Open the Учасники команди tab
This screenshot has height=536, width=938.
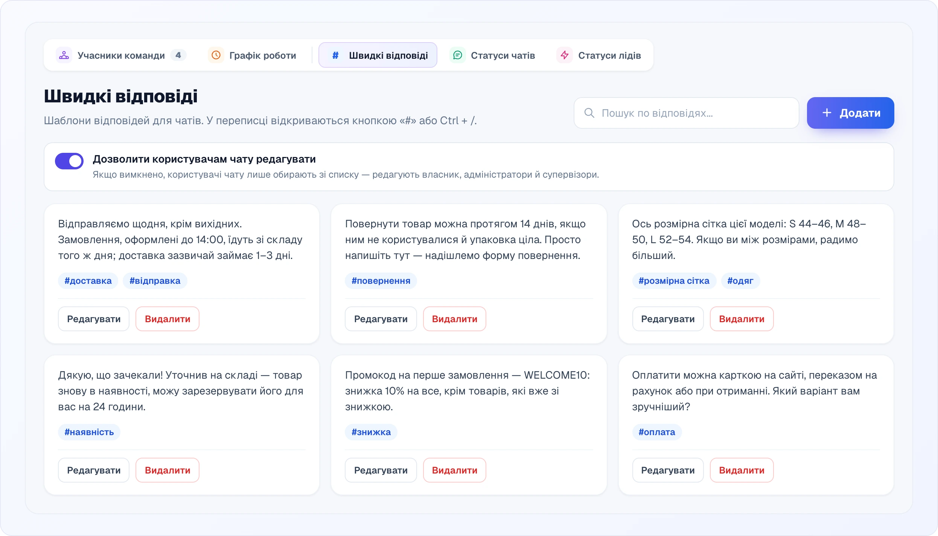(x=121, y=55)
